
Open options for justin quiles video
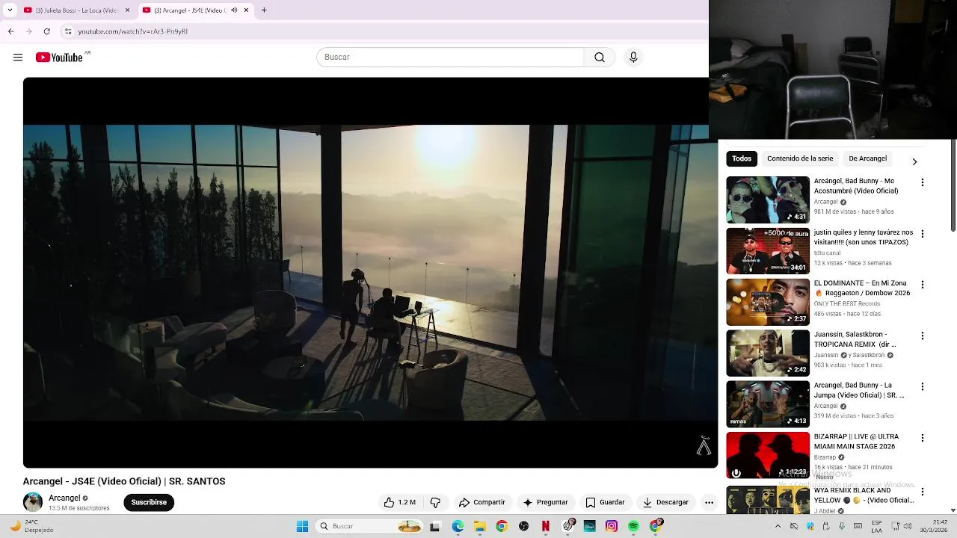923,234
